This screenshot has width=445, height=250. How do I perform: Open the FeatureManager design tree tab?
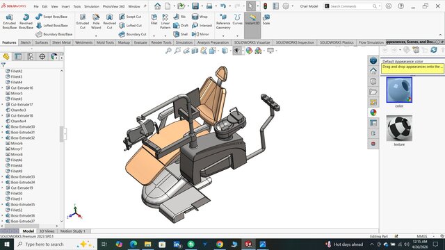(x=6, y=56)
